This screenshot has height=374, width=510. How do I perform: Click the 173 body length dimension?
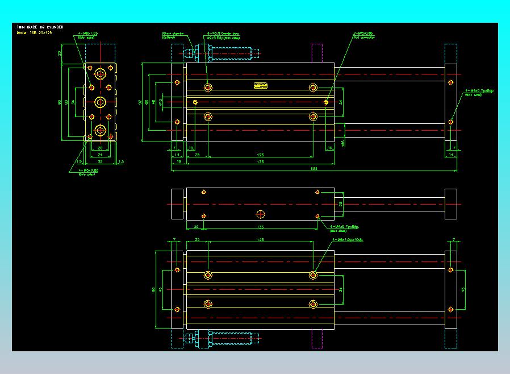(260, 161)
